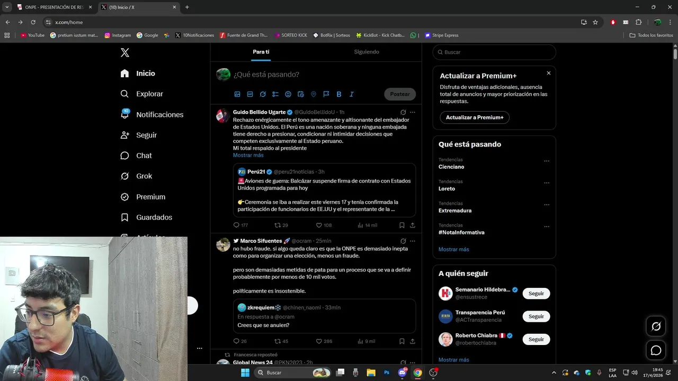Open options for Extremadura trend
Viewport: 678px width, 381px height.
pyautogui.click(x=547, y=205)
